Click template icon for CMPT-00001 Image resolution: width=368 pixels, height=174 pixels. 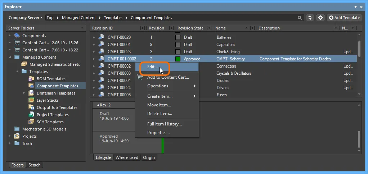[101, 45]
